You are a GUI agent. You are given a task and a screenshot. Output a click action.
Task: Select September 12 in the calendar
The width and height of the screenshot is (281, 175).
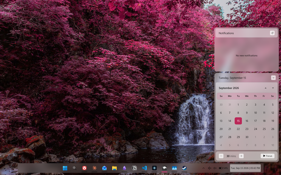(x=272, y=113)
